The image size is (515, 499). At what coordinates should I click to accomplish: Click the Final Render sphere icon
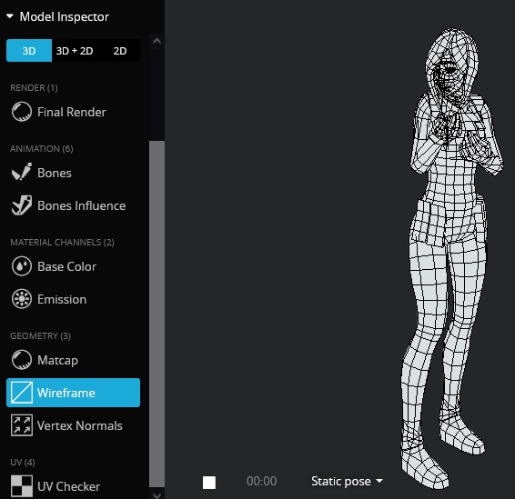tap(22, 112)
